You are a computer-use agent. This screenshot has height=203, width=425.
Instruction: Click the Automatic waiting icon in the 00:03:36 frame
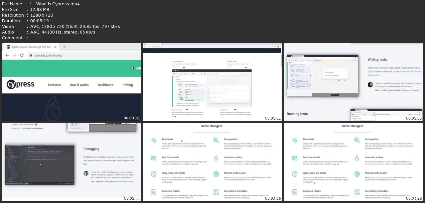pos(216,158)
